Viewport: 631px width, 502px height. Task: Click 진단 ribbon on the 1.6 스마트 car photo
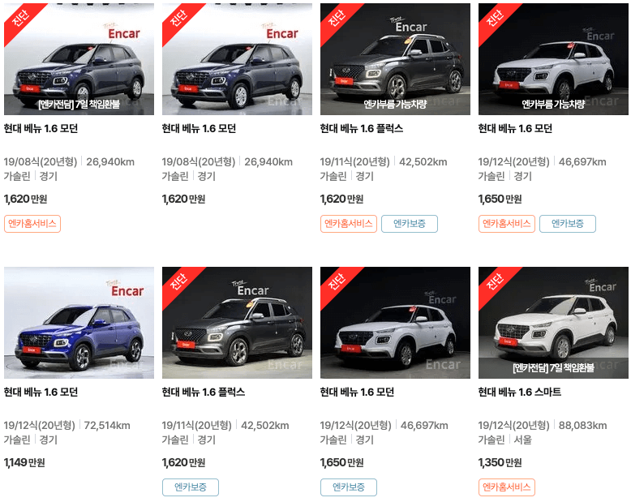point(496,281)
